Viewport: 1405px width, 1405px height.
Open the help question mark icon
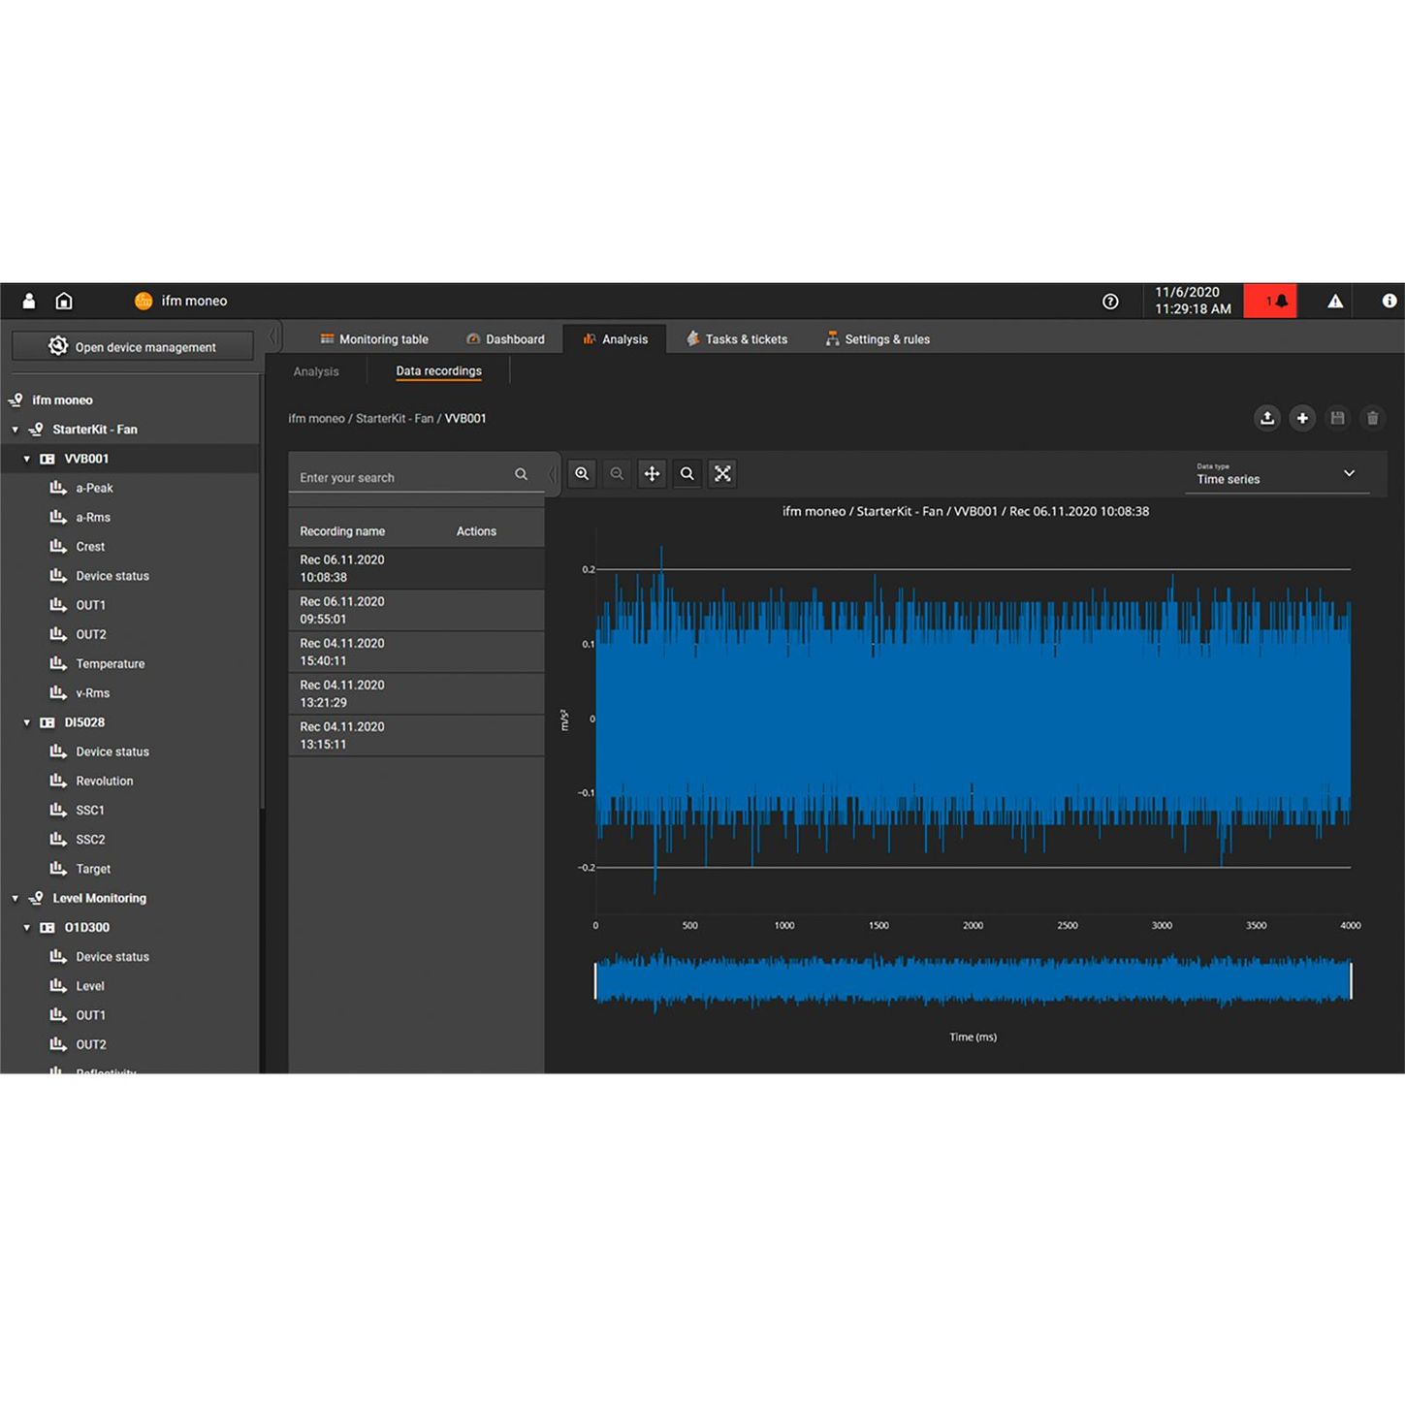click(x=1110, y=302)
